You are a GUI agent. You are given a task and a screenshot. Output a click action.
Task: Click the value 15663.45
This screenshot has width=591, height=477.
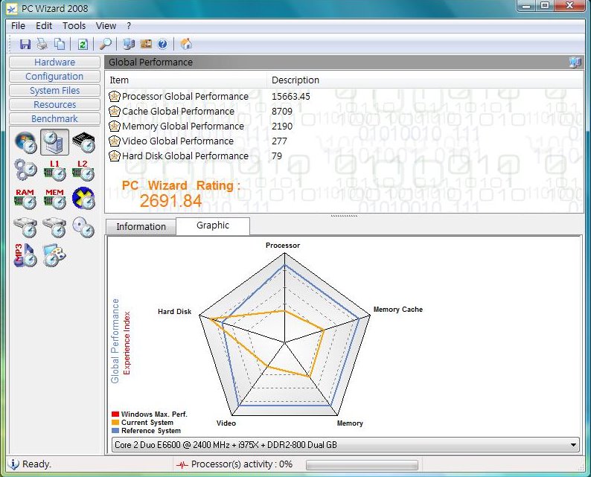290,97
